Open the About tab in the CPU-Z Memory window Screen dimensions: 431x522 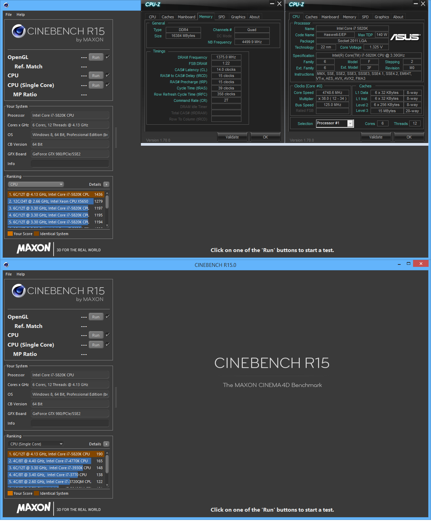tap(255, 17)
